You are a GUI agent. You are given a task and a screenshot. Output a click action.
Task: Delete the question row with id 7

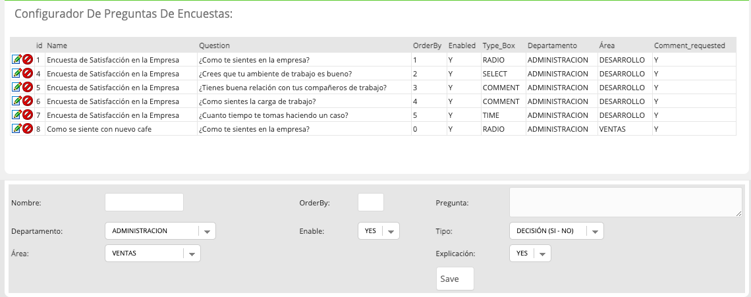coord(28,115)
